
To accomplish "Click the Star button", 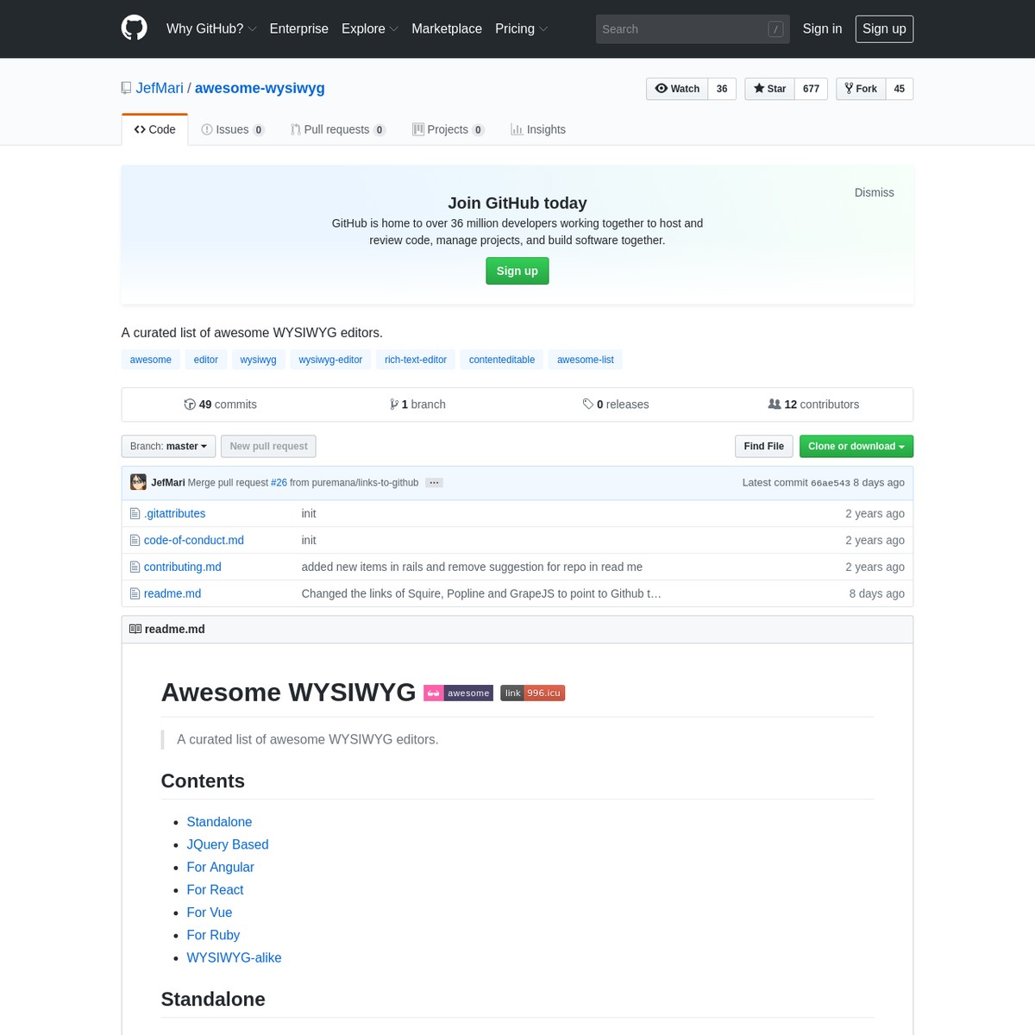I will tap(769, 89).
